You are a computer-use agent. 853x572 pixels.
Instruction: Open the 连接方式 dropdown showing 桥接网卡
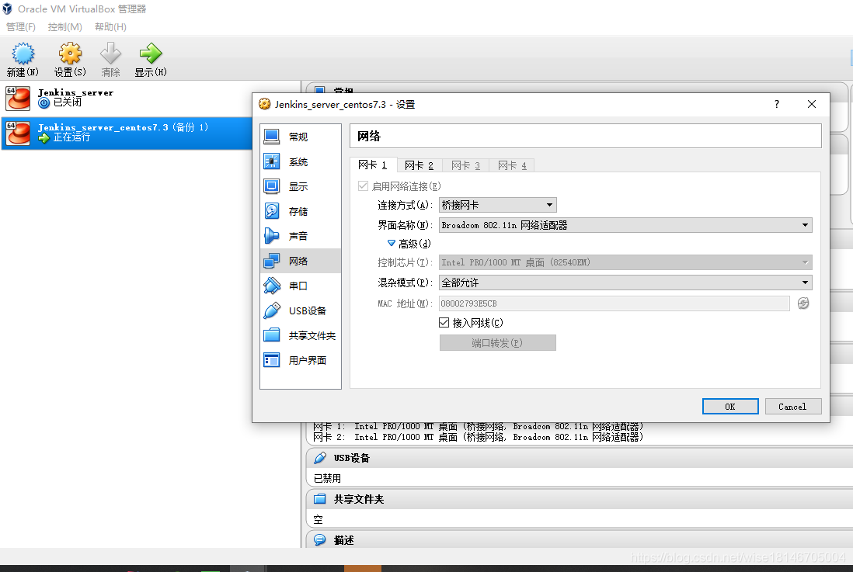[x=497, y=204]
